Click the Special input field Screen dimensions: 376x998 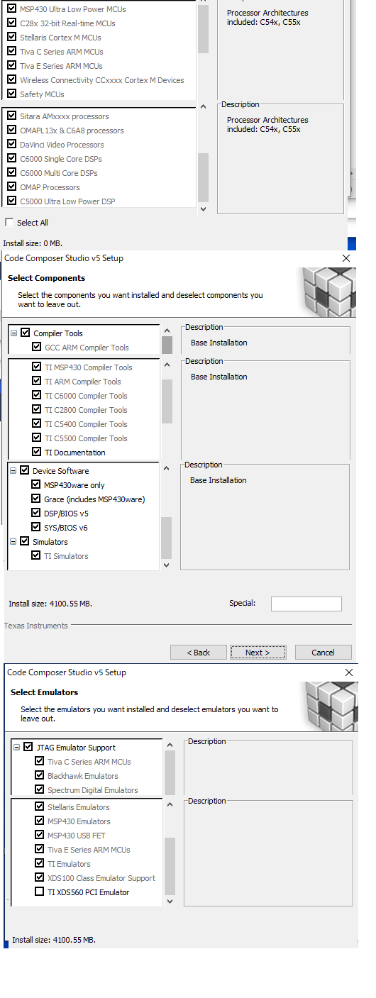tap(306, 604)
